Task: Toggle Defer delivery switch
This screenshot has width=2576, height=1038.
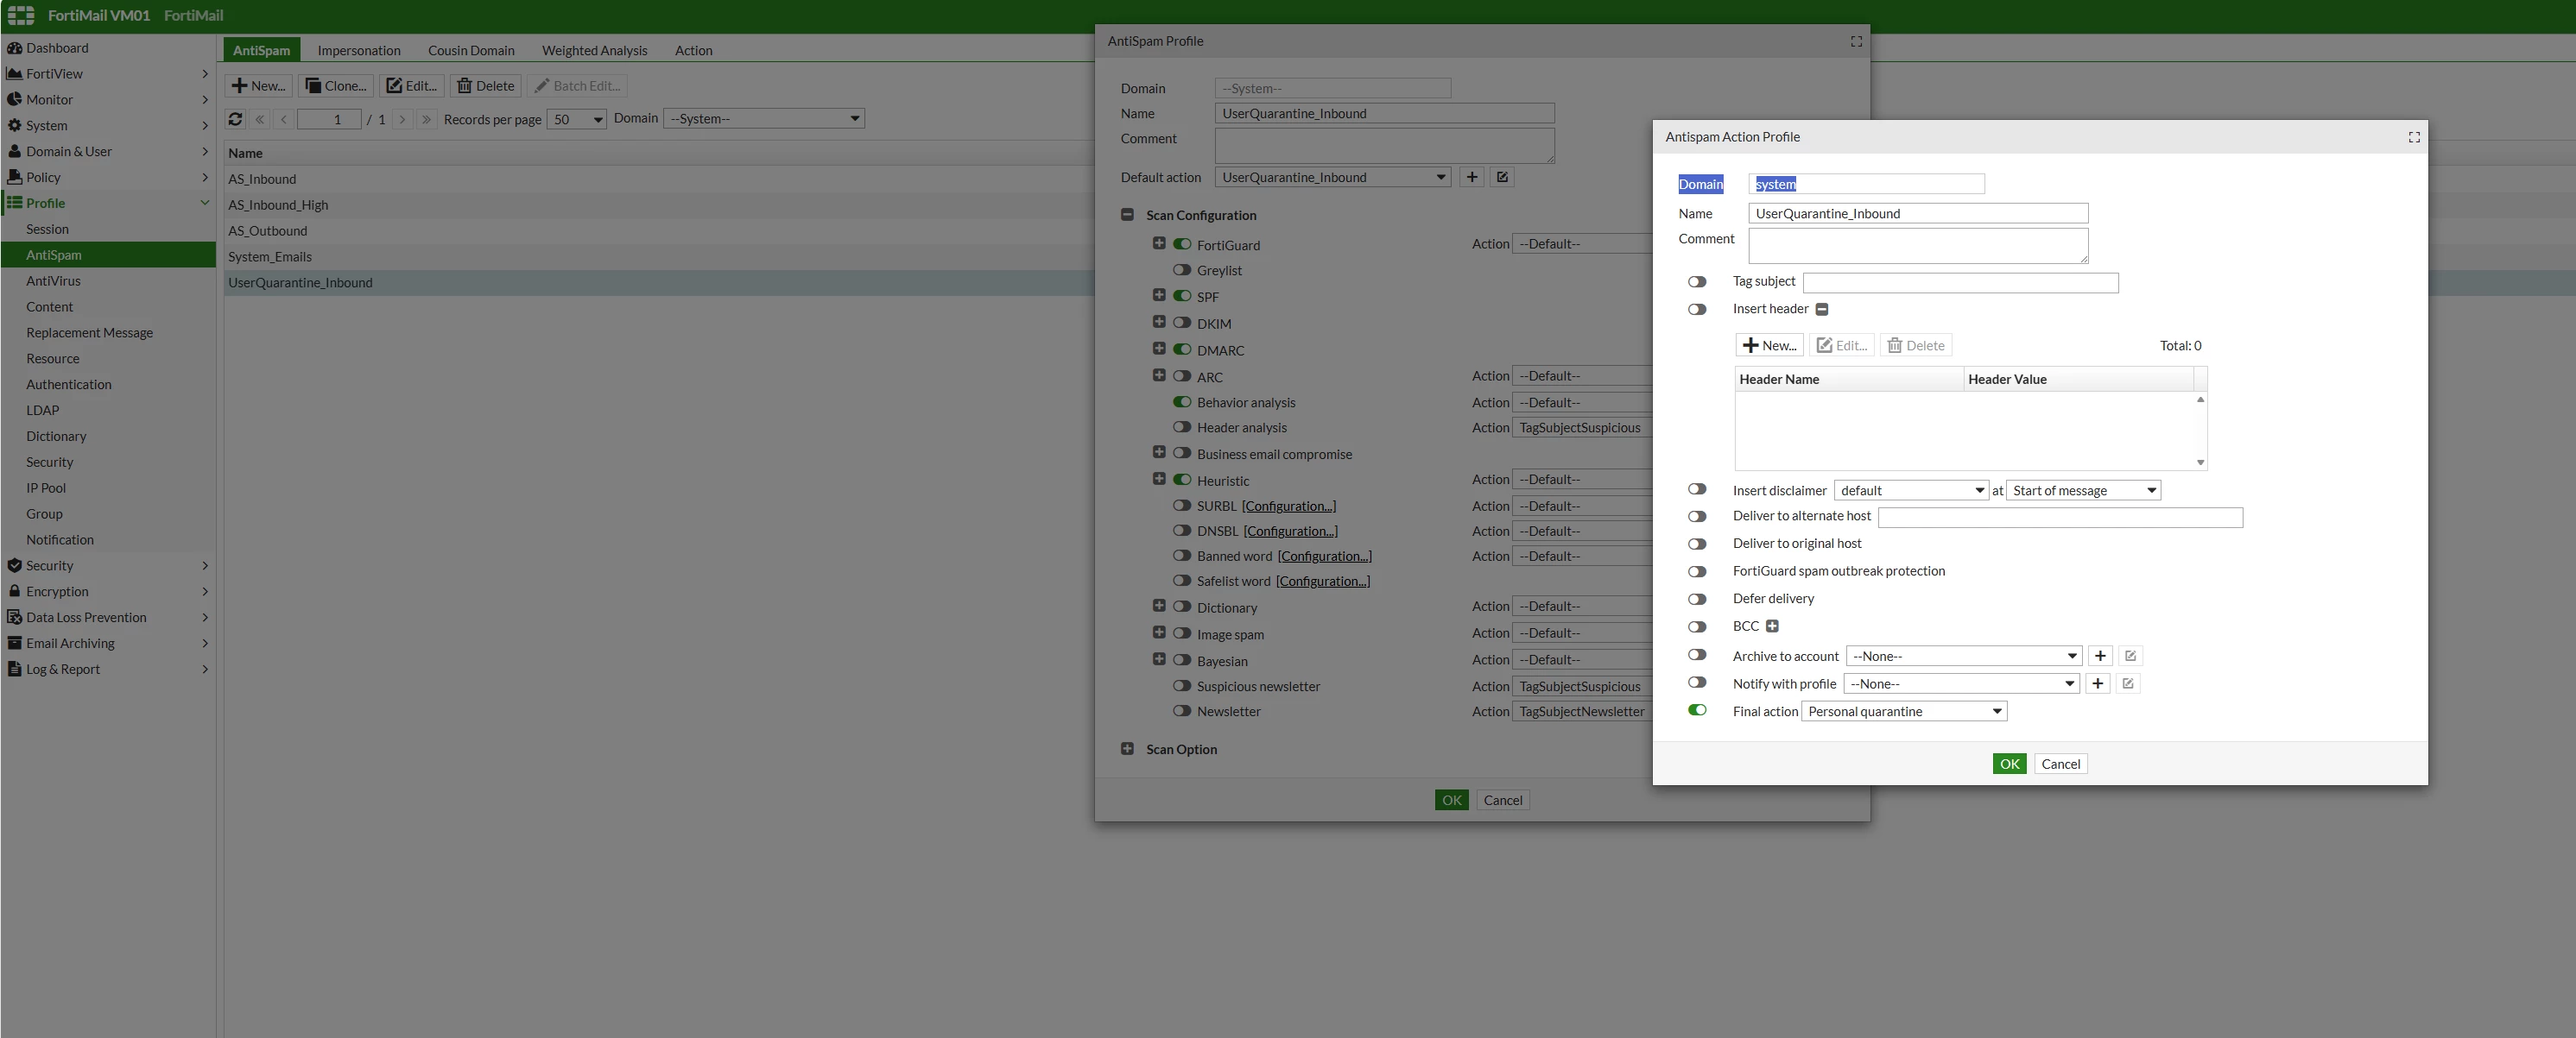Action: (1697, 600)
